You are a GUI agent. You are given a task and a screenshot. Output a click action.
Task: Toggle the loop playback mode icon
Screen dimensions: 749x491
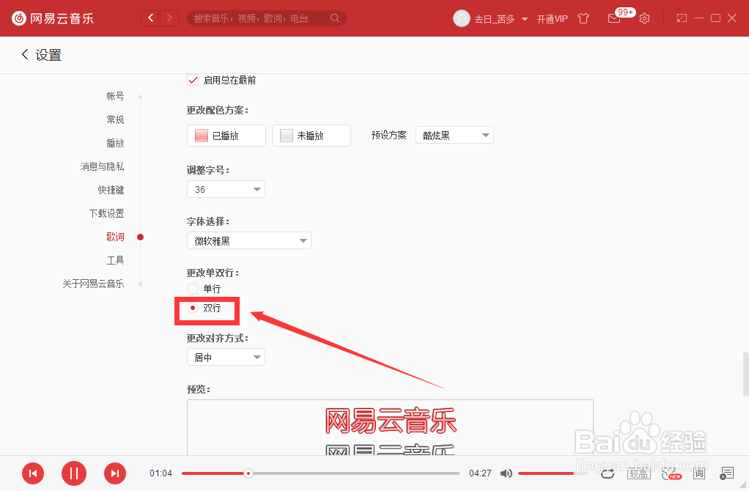coord(608,473)
